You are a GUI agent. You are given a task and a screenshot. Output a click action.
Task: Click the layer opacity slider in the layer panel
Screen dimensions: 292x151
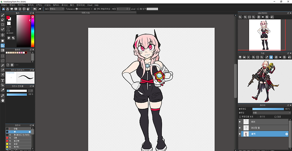(x=268, y=109)
